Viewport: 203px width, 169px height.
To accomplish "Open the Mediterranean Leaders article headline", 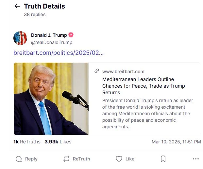I will point(144,86).
